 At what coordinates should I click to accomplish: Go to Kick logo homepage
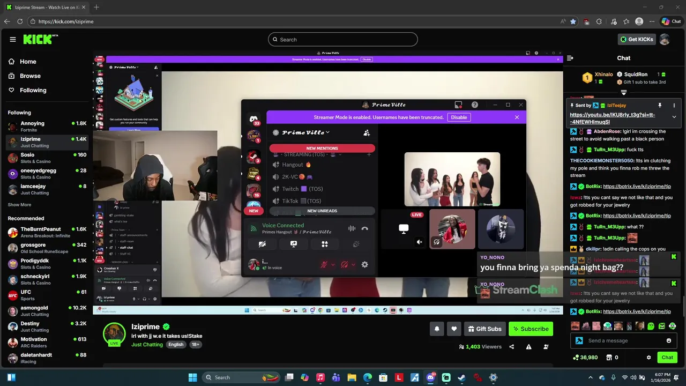[40, 39]
